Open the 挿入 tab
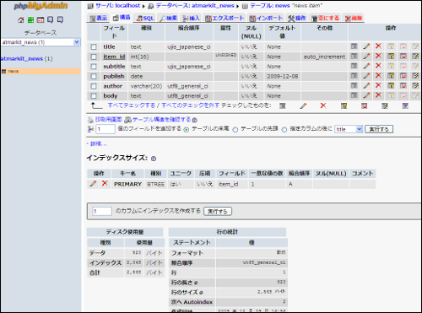Image resolution: width=422 pixels, height=313 pixels. click(191, 19)
